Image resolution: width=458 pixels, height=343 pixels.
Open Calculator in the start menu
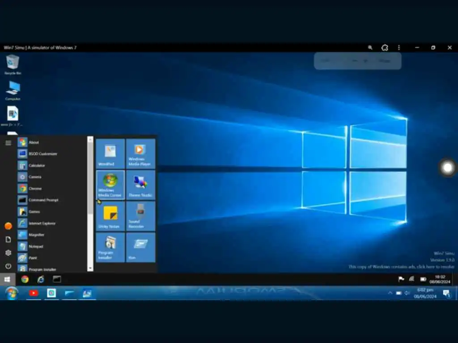coord(52,165)
